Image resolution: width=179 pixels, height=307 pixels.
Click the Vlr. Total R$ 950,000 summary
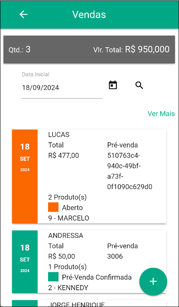tap(131, 50)
